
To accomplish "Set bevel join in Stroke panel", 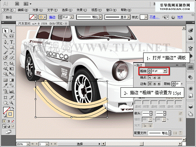I will (x=159, y=84).
